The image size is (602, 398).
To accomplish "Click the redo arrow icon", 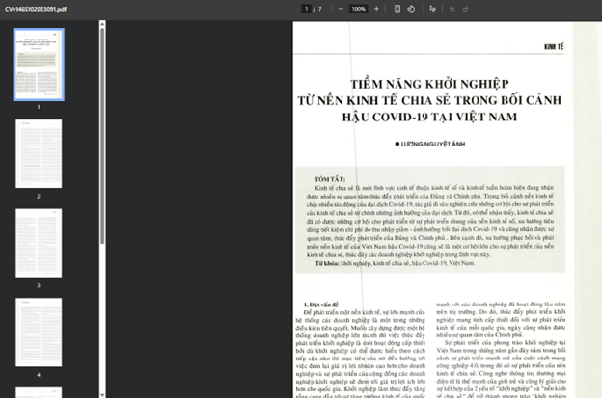I will 465,9.
